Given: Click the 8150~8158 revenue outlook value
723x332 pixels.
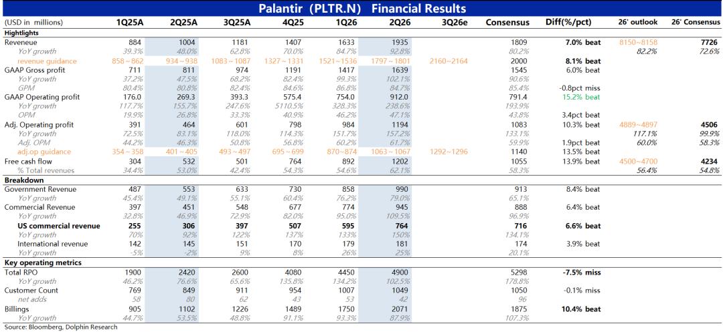Looking at the screenshot, I should coord(638,43).
